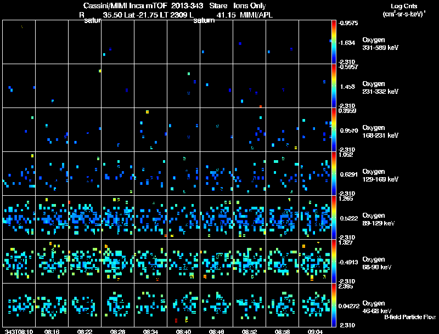Select the 08:52 time axis label
This screenshot has height=334, width=439.
coord(250,331)
